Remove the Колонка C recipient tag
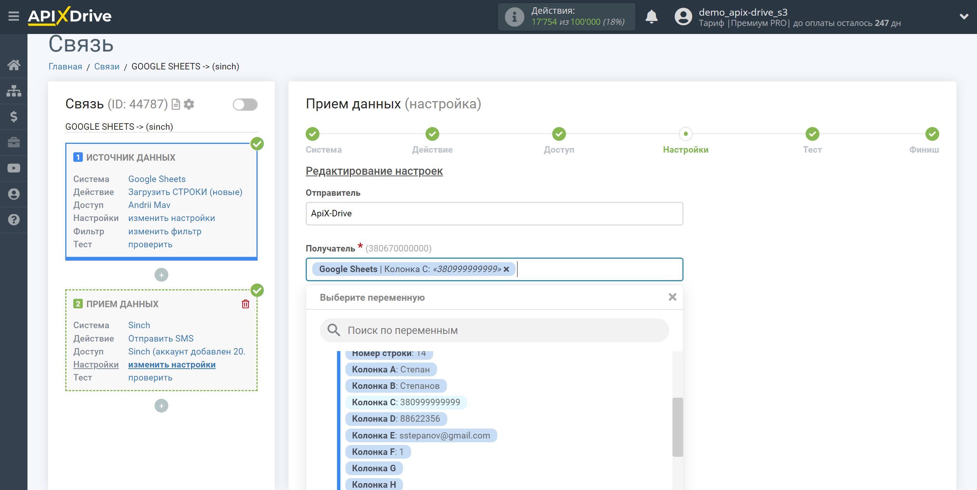The height and width of the screenshot is (490, 977). point(506,269)
